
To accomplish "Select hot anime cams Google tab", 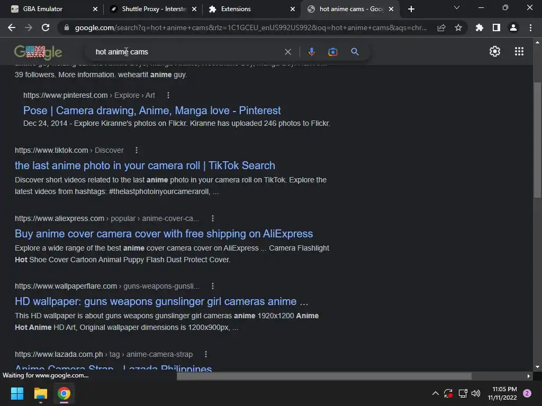I will (351, 9).
